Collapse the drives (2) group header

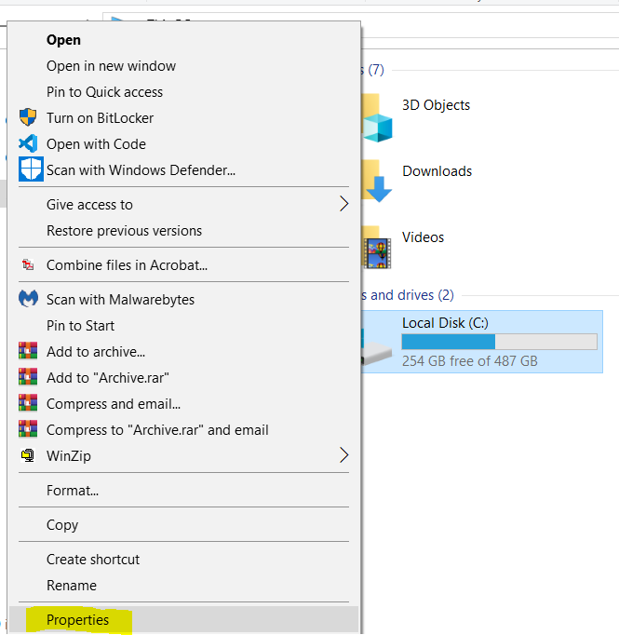[407, 295]
